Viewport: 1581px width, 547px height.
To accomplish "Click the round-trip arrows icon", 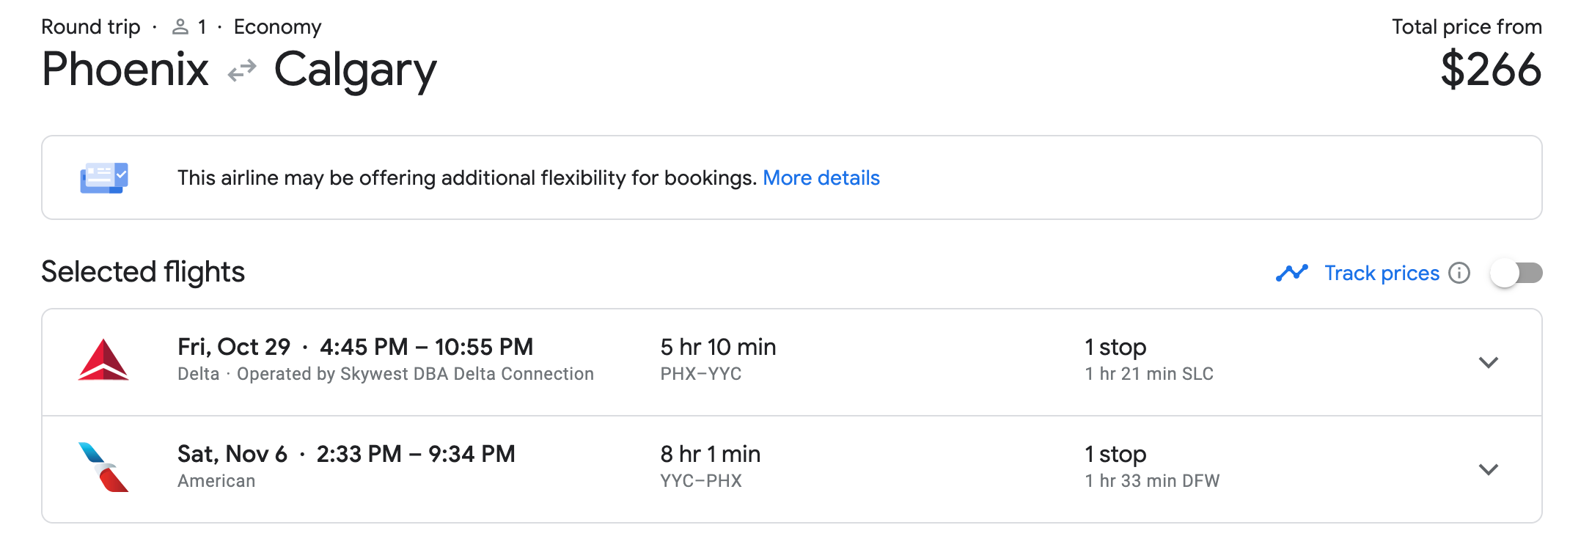I will (241, 70).
